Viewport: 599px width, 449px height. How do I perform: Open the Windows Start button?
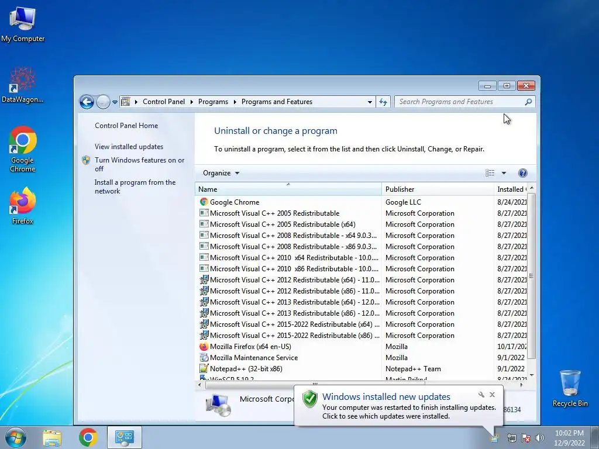click(16, 437)
